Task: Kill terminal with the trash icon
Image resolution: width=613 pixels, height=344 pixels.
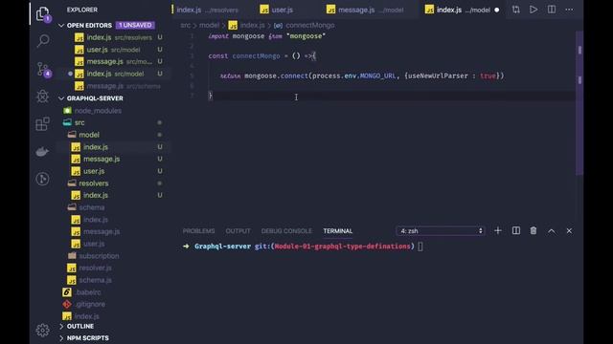Action: [534, 231]
